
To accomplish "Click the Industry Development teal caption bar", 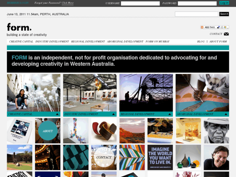I will point(90,114).
